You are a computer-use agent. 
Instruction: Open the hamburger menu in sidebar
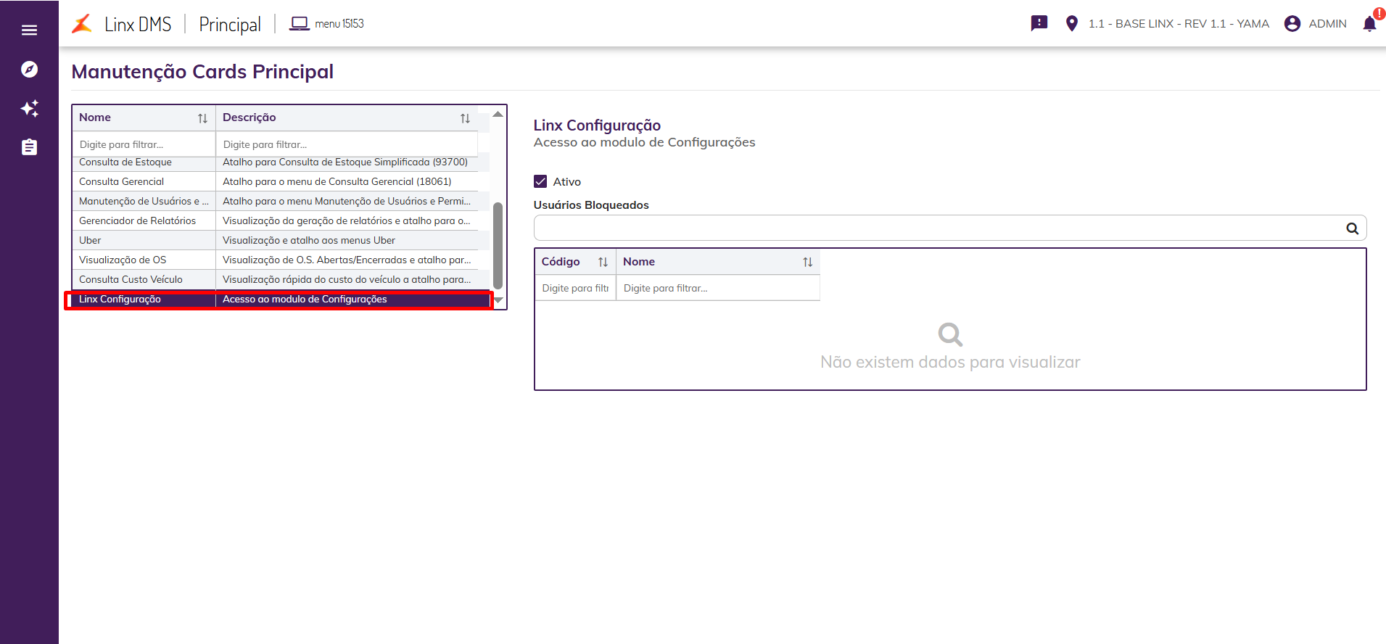29,30
